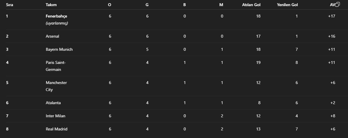The height and width of the screenshot is (138, 348).
Task: Click the +16 goal difference for Arsenal
Action: (x=332, y=36)
